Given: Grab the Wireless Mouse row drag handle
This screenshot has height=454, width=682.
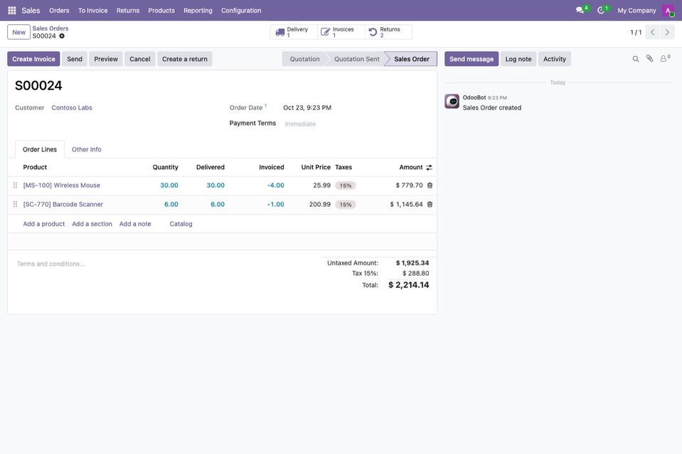Looking at the screenshot, I should tap(15, 185).
